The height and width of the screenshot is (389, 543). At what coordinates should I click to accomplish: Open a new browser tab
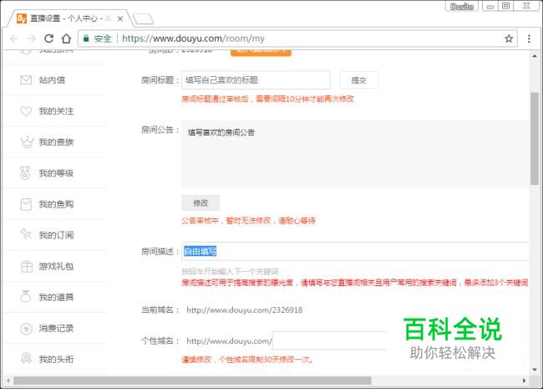(x=143, y=18)
